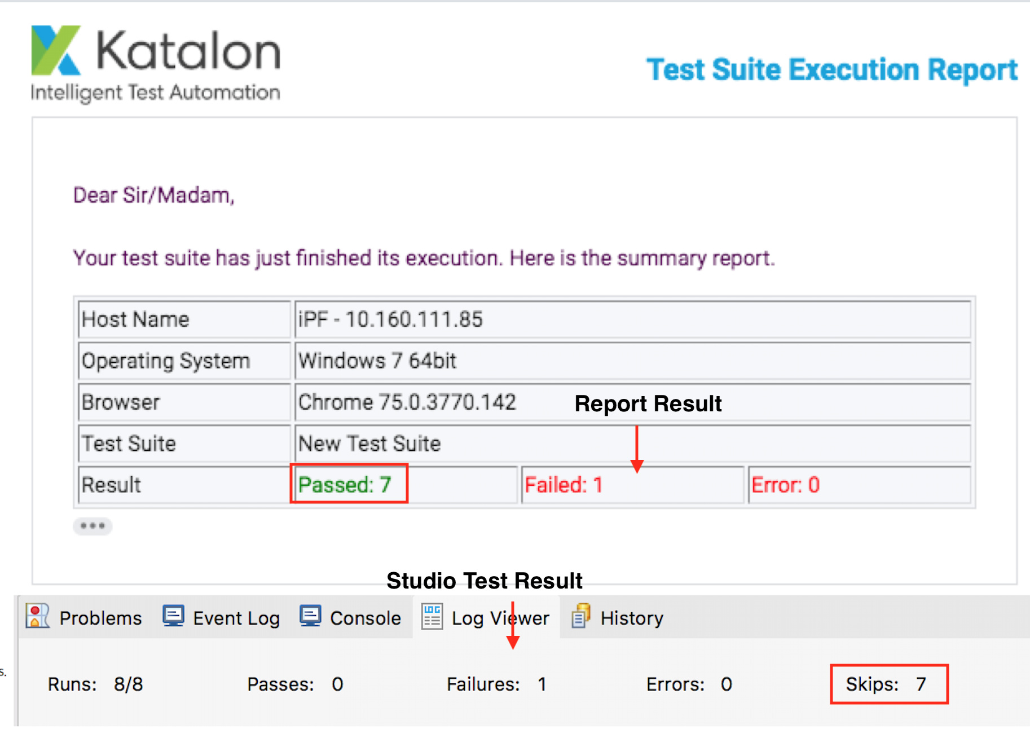The height and width of the screenshot is (729, 1030).
Task: Click the Console monitor icon
Action: 310,617
